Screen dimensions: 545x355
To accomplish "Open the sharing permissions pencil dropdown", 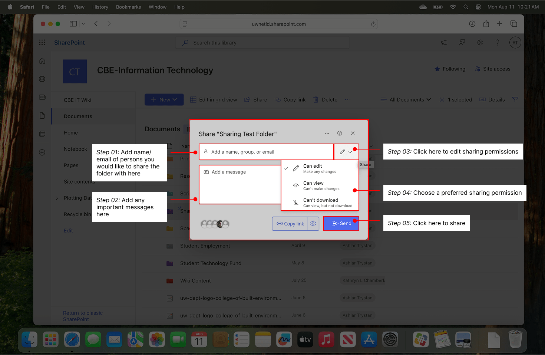I will click(x=346, y=152).
